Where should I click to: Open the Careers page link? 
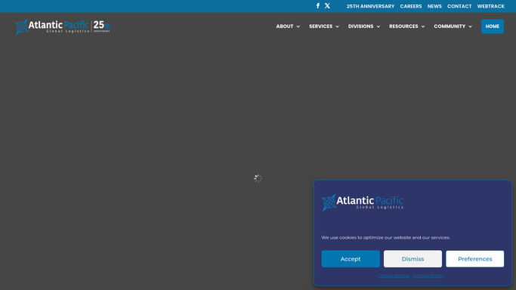tap(411, 6)
